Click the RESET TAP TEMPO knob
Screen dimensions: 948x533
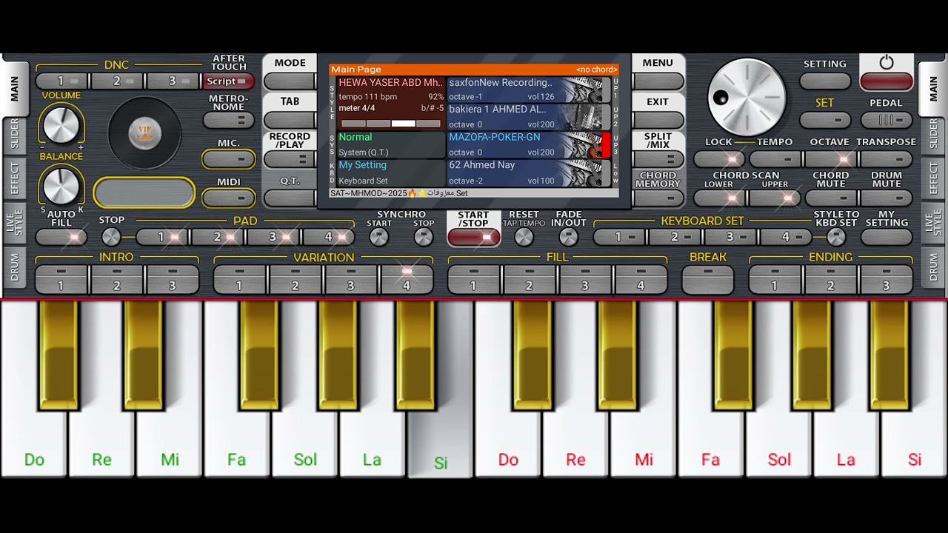click(x=524, y=237)
